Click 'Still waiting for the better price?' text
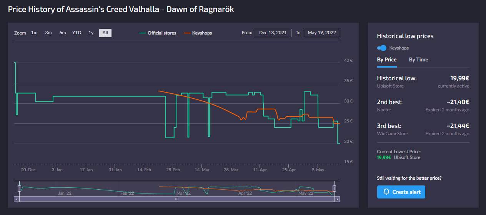The width and height of the screenshot is (486, 215). tap(409, 178)
